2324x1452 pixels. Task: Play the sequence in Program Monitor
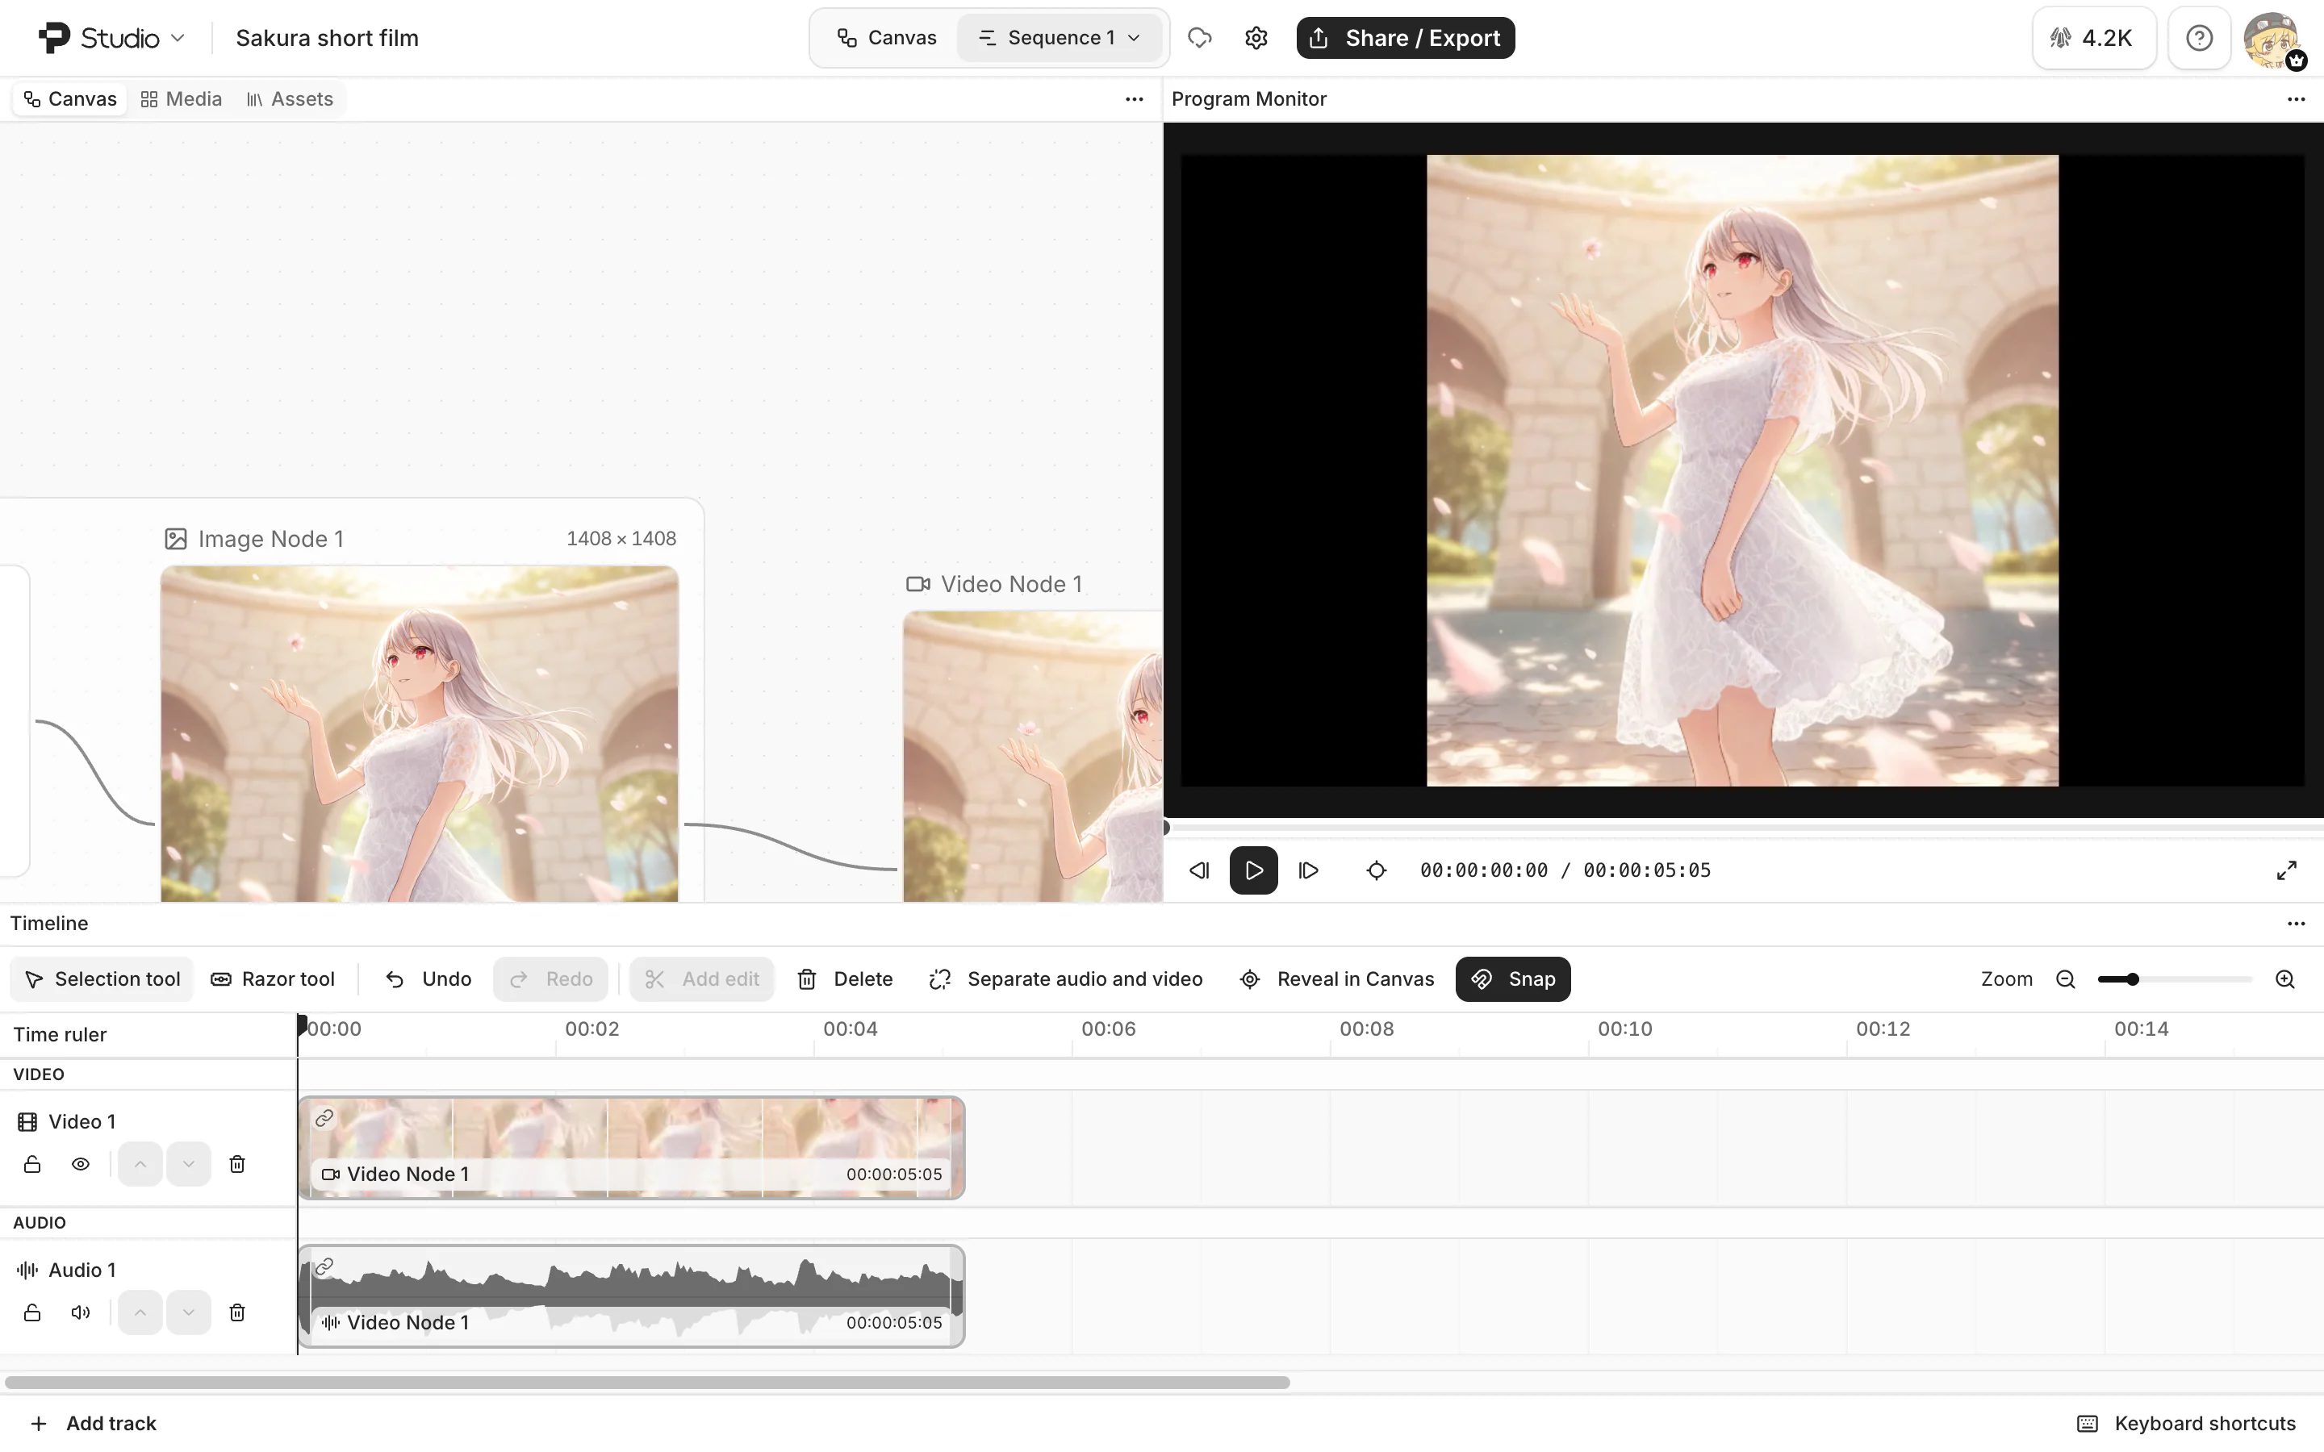click(1253, 870)
